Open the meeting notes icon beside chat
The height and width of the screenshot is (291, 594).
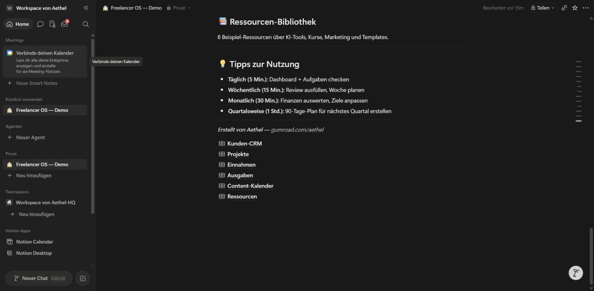point(52,24)
